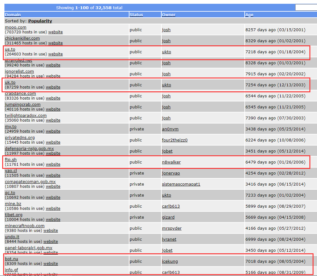Click the Domain column header

pyautogui.click(x=13, y=15)
